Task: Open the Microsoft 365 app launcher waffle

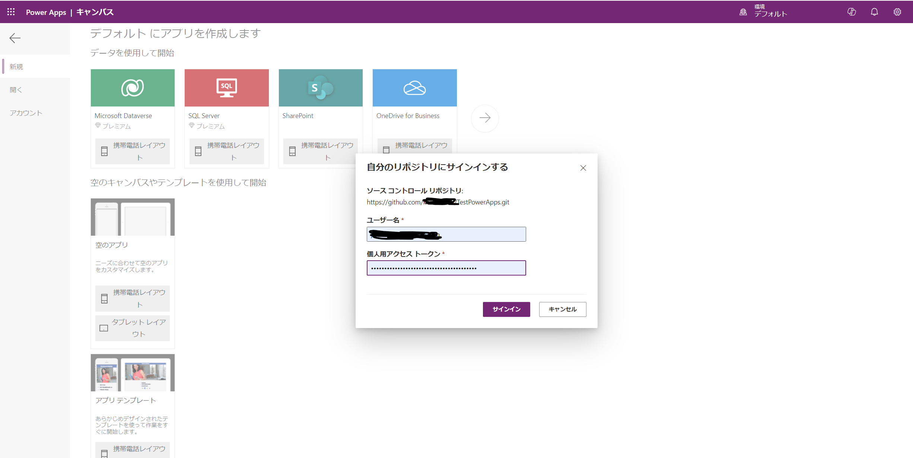Action: pos(11,12)
